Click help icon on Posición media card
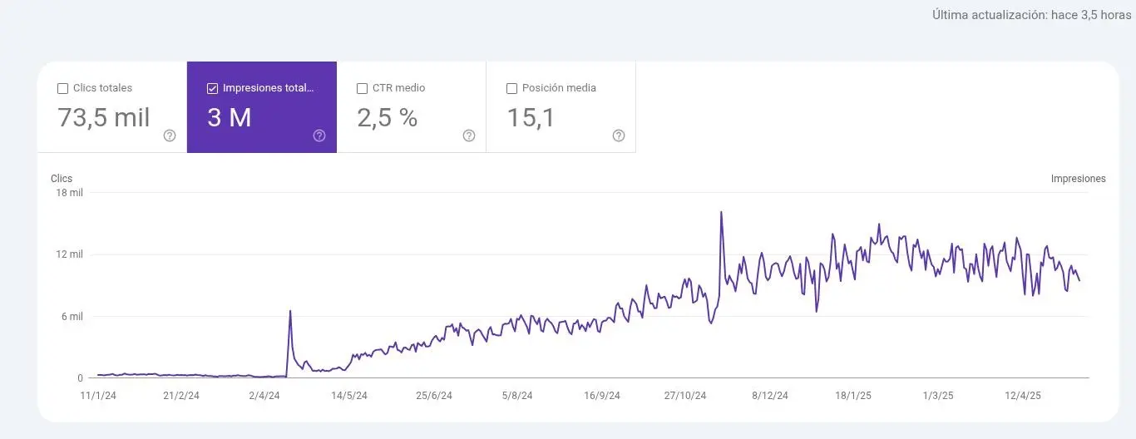 click(x=619, y=136)
